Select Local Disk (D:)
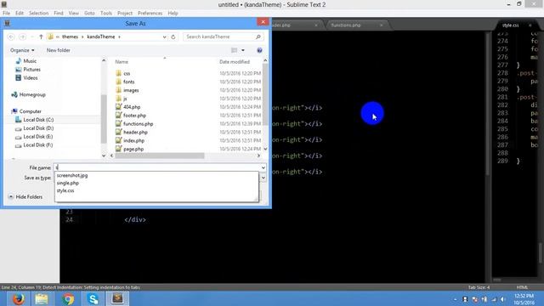This screenshot has height=306, width=544. [38, 128]
